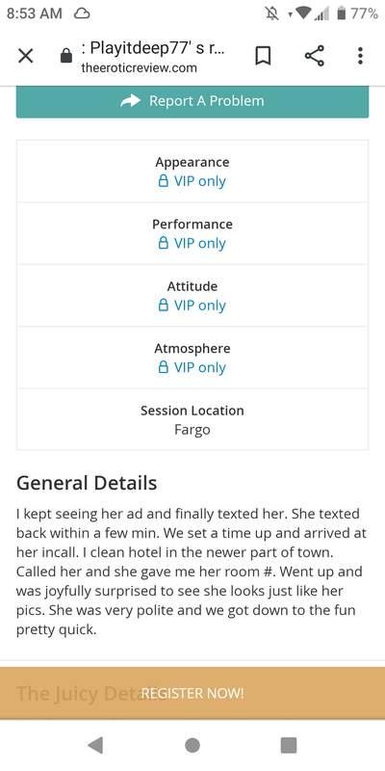Open the three-dot overflow menu

[x=360, y=56]
